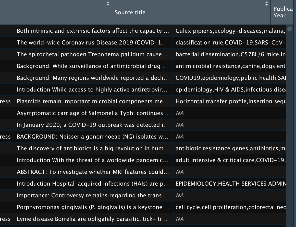296x227 pixels.
Task: Select abstract beginning 'In January 2020, a COVID-19 outbreak'
Action: [94, 125]
